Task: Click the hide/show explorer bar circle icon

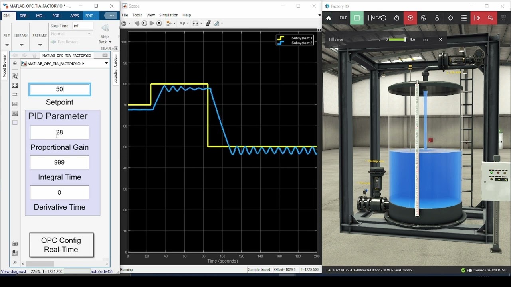Action: pos(15,63)
